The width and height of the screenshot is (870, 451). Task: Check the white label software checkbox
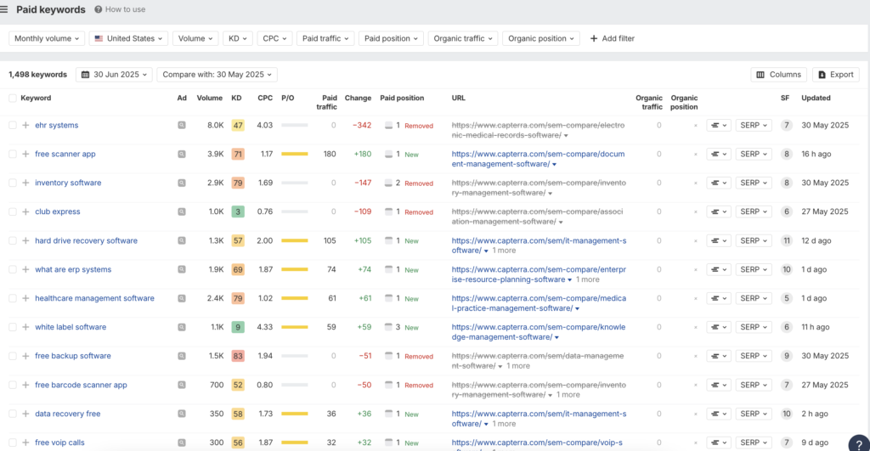pos(12,327)
